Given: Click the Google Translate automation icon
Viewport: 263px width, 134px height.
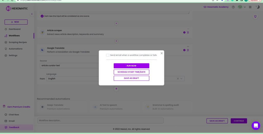Looking at the screenshot, I should click(x=42, y=50).
